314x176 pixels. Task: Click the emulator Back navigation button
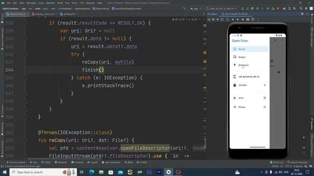(x=233, y=20)
